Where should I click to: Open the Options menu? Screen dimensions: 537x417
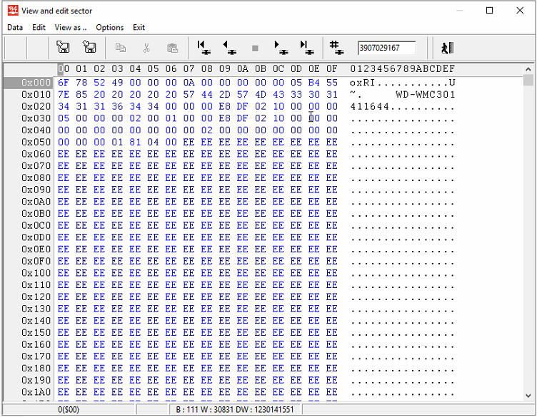(x=109, y=27)
